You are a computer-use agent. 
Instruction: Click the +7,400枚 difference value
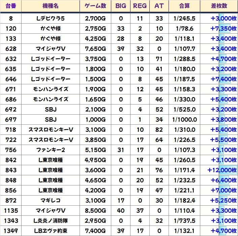[x=224, y=79]
